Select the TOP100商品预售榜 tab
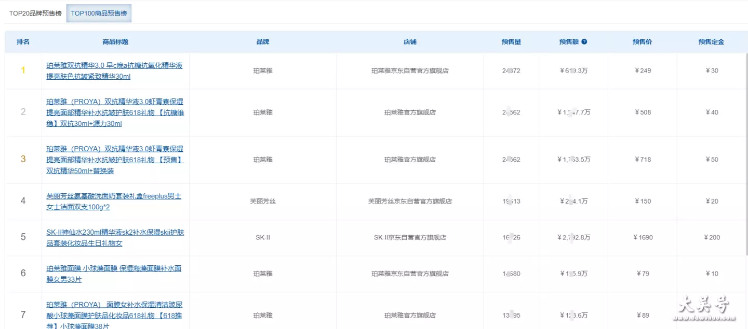Viewport: 748px width, 329px height. 99,13
